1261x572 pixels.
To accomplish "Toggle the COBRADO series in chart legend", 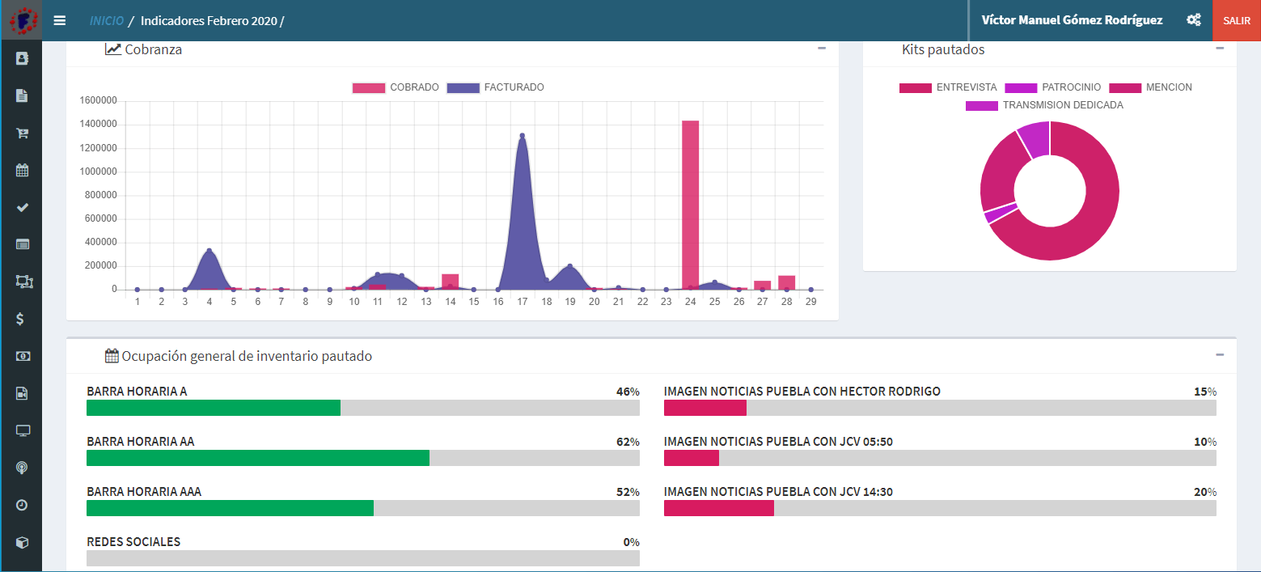I will (x=396, y=87).
